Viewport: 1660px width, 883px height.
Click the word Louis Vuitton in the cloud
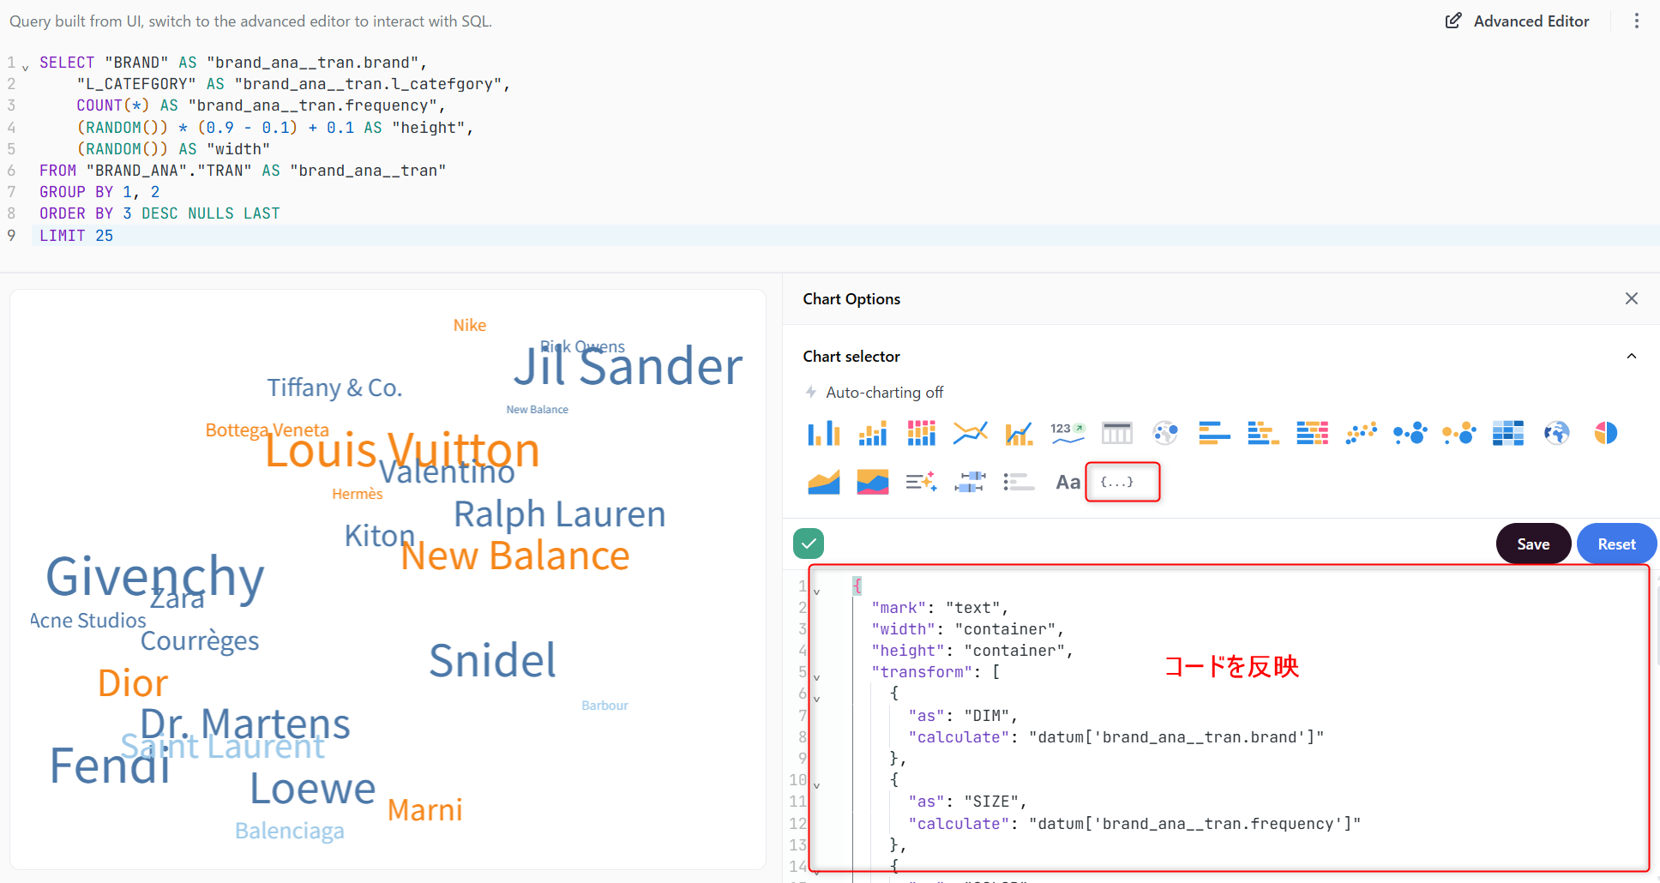402,450
